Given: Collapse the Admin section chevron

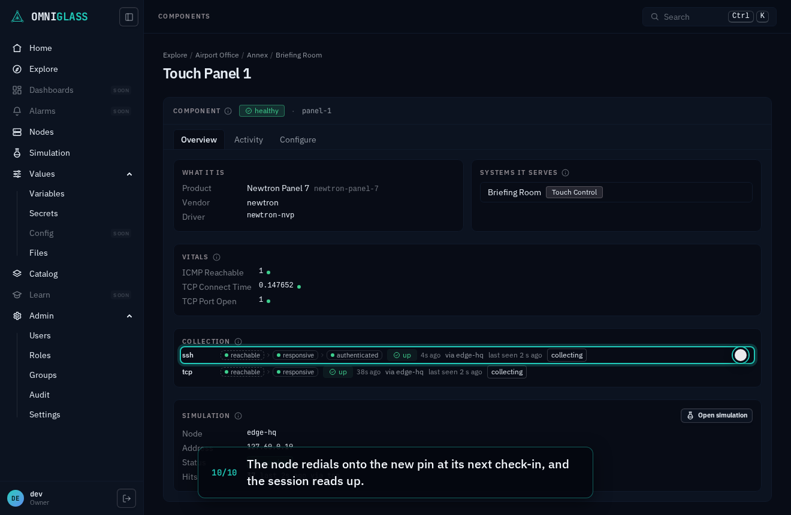Looking at the screenshot, I should click(129, 316).
